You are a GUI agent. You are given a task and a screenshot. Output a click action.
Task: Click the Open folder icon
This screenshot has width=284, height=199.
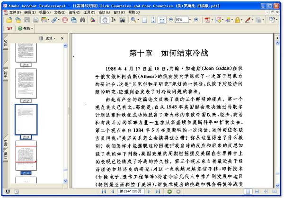coord(9,20)
